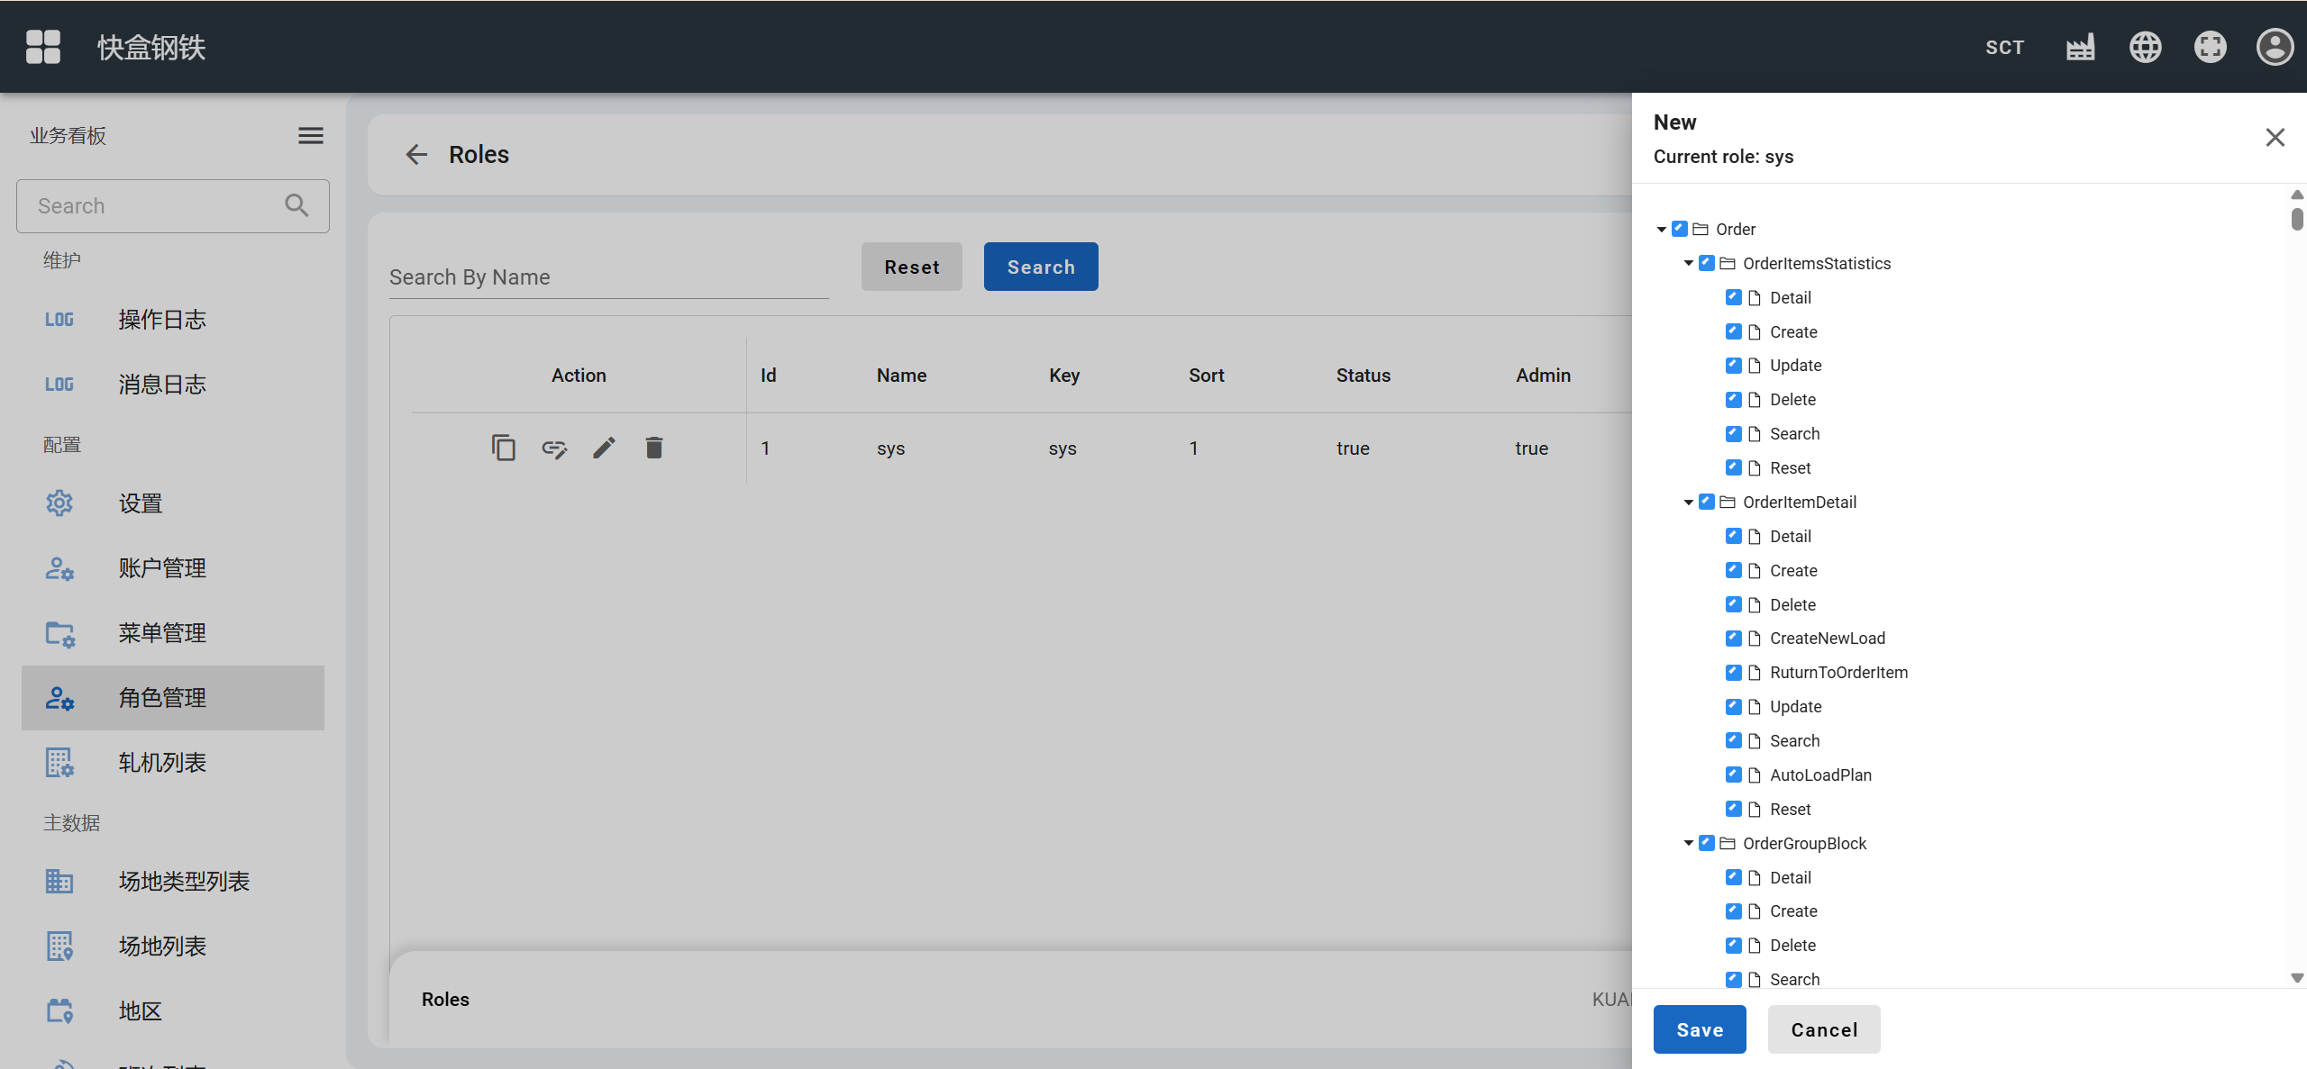Cancel the New role panel
Screen dimensions: 2307x1069
click(x=1824, y=1029)
